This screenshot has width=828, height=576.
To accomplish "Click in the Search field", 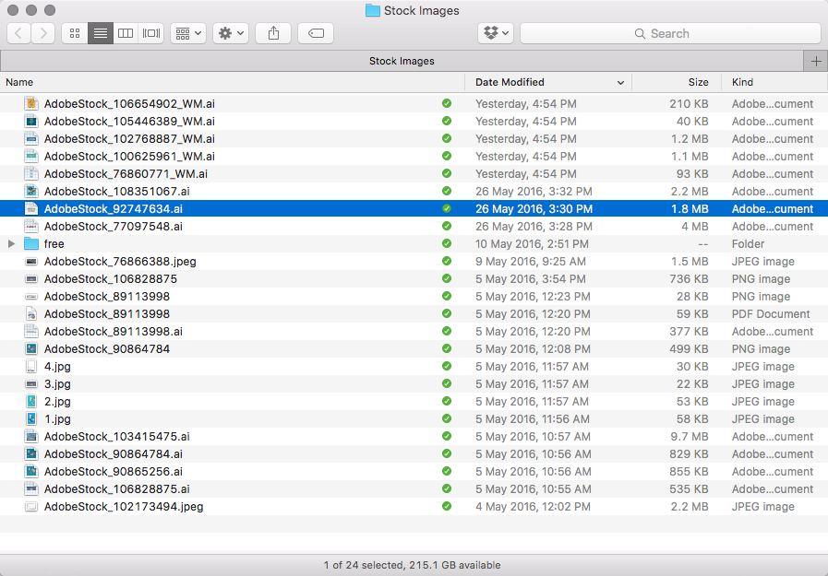I will click(670, 33).
